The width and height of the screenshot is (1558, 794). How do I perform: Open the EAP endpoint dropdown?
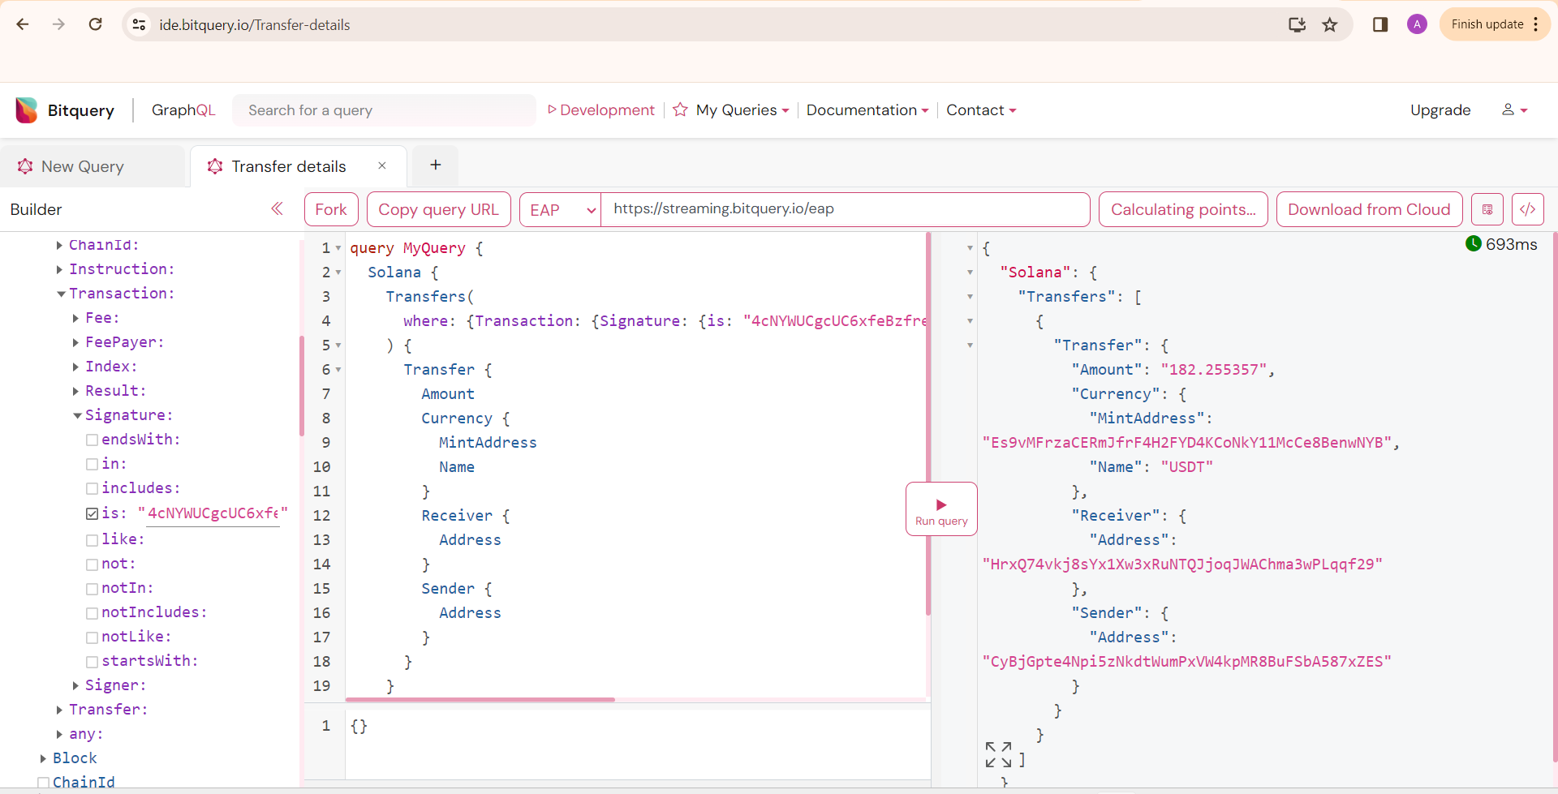click(x=560, y=209)
